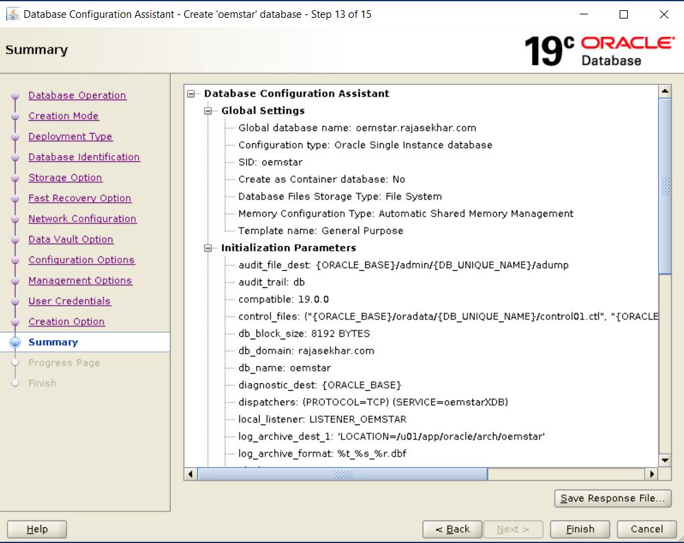684x543 pixels.
Task: Select Create as Container database row
Action: pos(321,180)
